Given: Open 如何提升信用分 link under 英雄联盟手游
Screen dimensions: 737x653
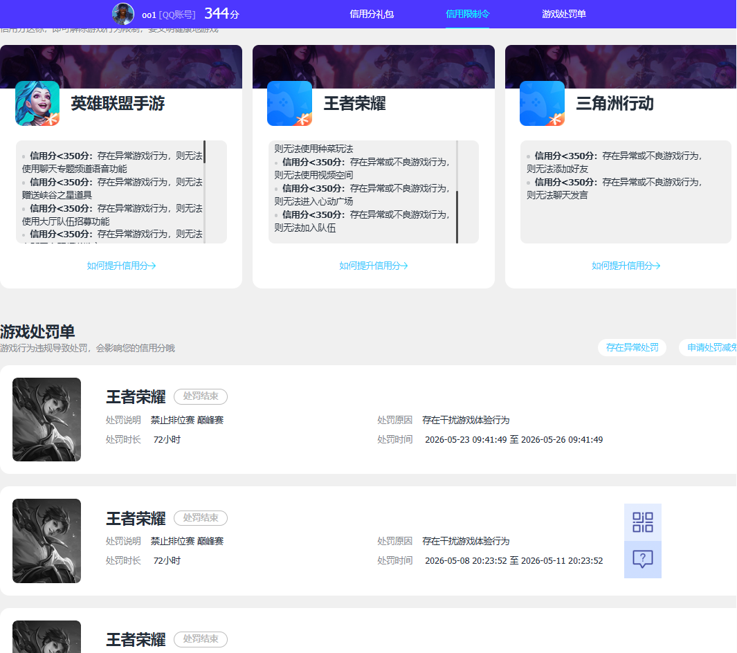Looking at the screenshot, I should tap(121, 266).
